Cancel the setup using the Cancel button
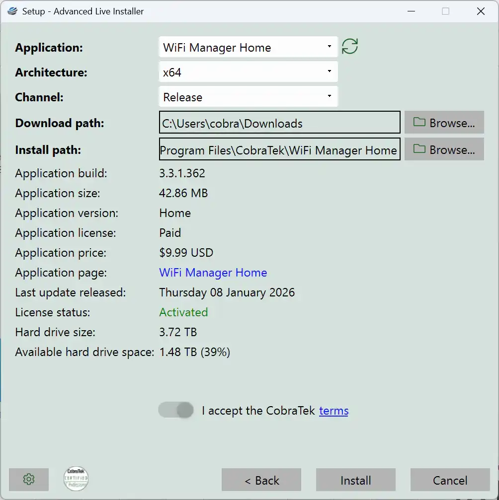Viewport: 499px width, 500px height. (450, 480)
